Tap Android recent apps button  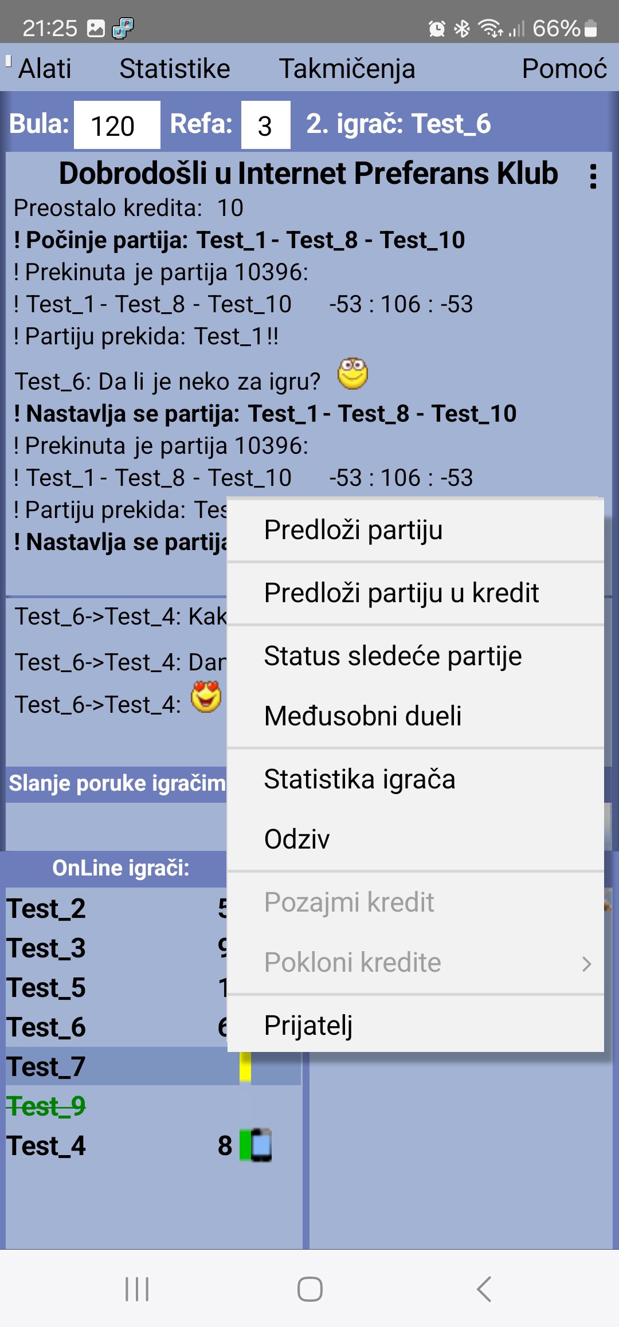pos(137,1289)
